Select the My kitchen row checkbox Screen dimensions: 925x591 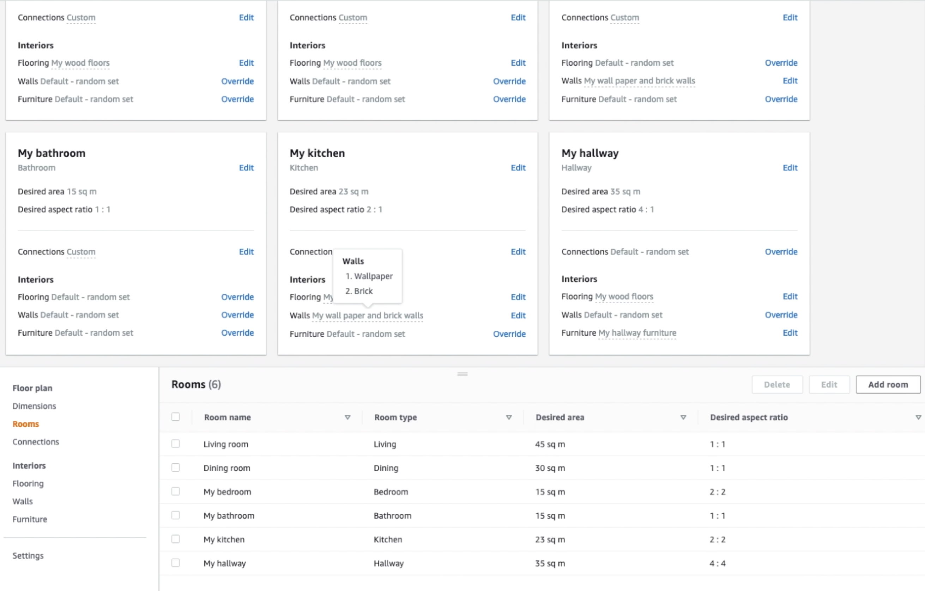(x=176, y=539)
